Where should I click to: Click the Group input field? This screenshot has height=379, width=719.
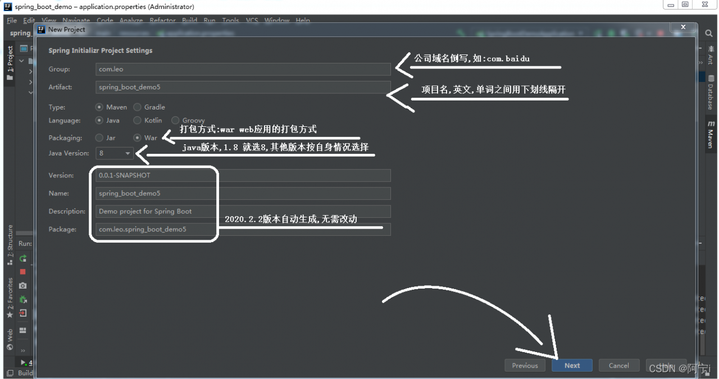pos(243,69)
